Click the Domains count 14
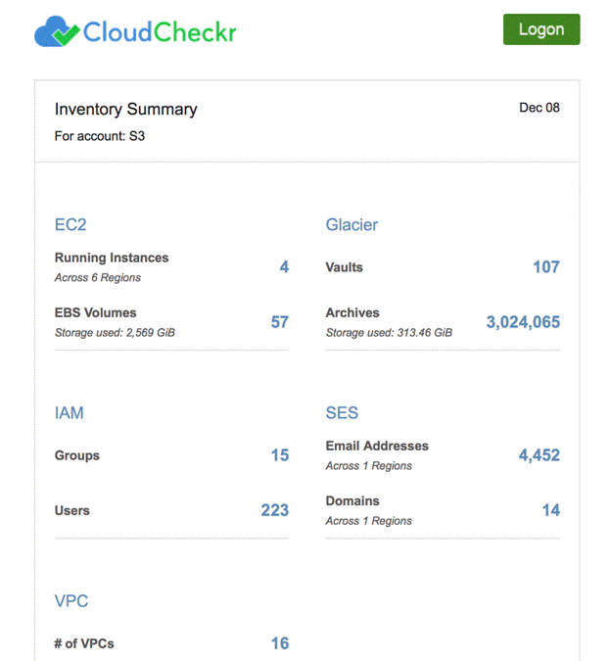 (551, 510)
